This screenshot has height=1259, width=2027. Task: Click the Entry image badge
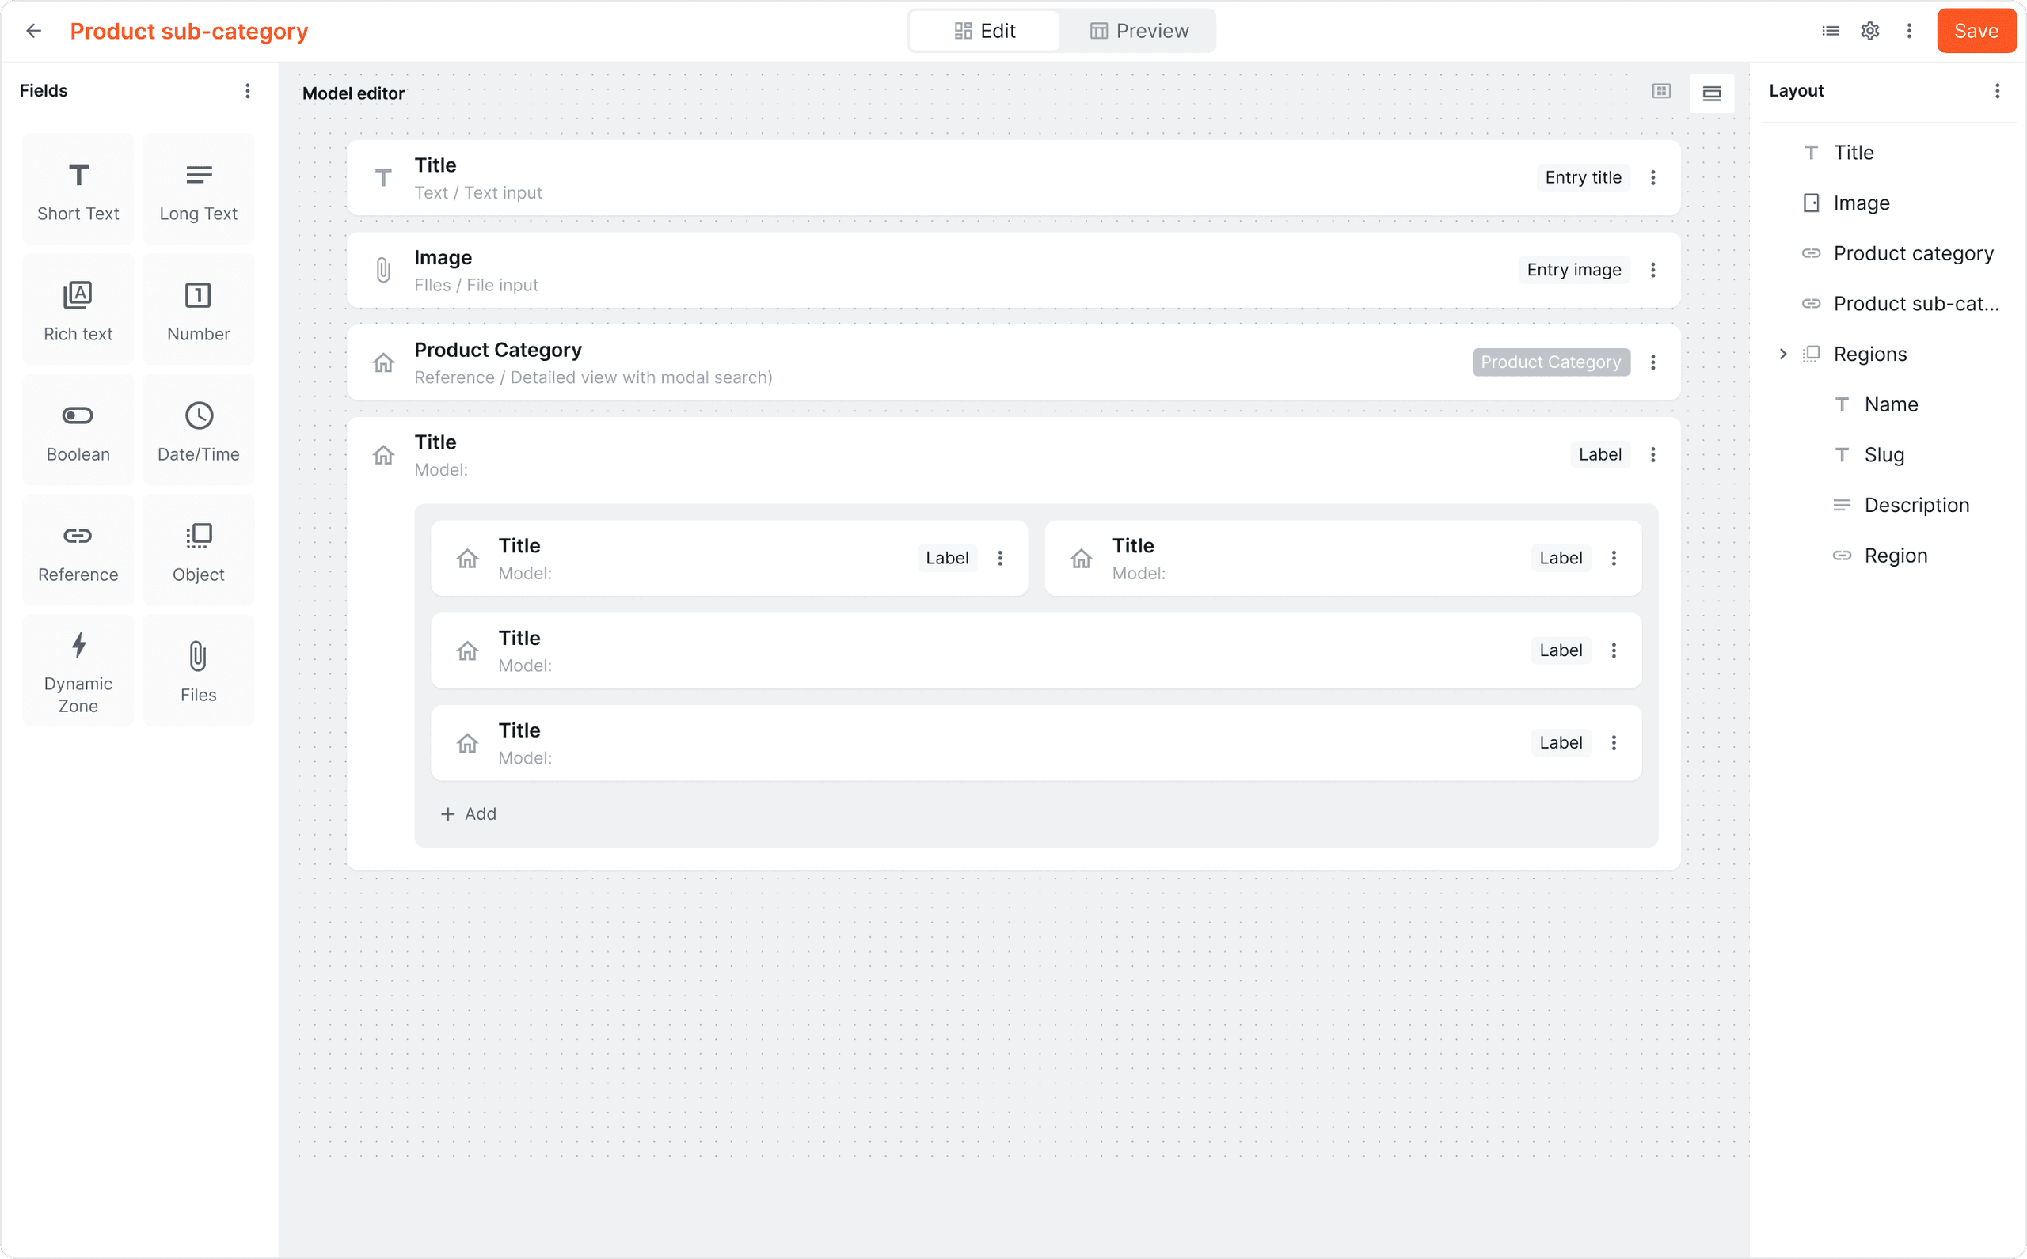coord(1574,270)
